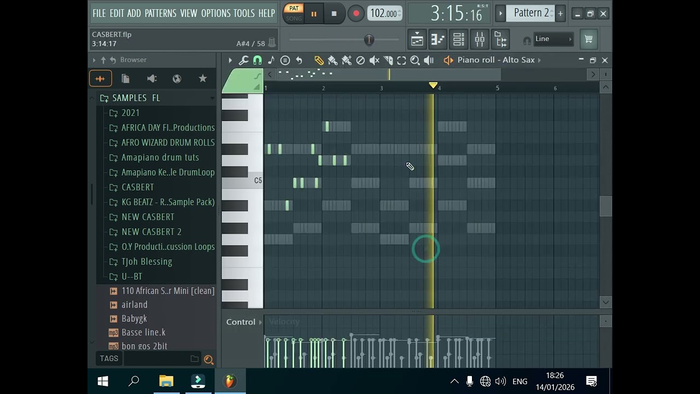Select the browser all/sounds waveform tab
Image resolution: width=700 pixels, height=394 pixels.
tap(101, 79)
